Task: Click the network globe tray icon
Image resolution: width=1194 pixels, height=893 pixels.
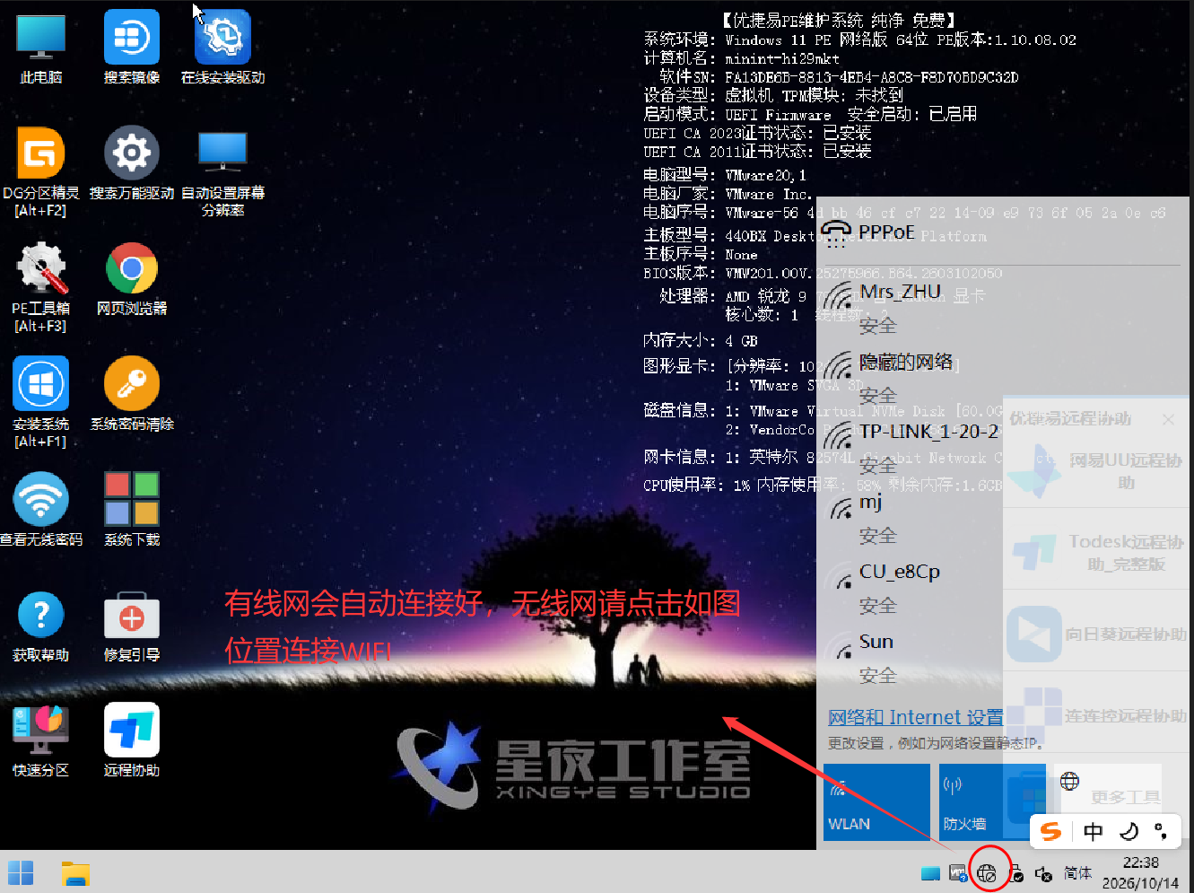Action: pyautogui.click(x=987, y=872)
